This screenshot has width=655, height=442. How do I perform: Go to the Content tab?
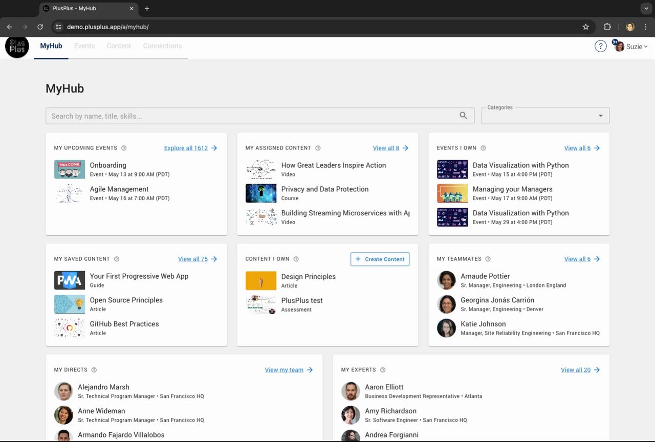pos(119,46)
